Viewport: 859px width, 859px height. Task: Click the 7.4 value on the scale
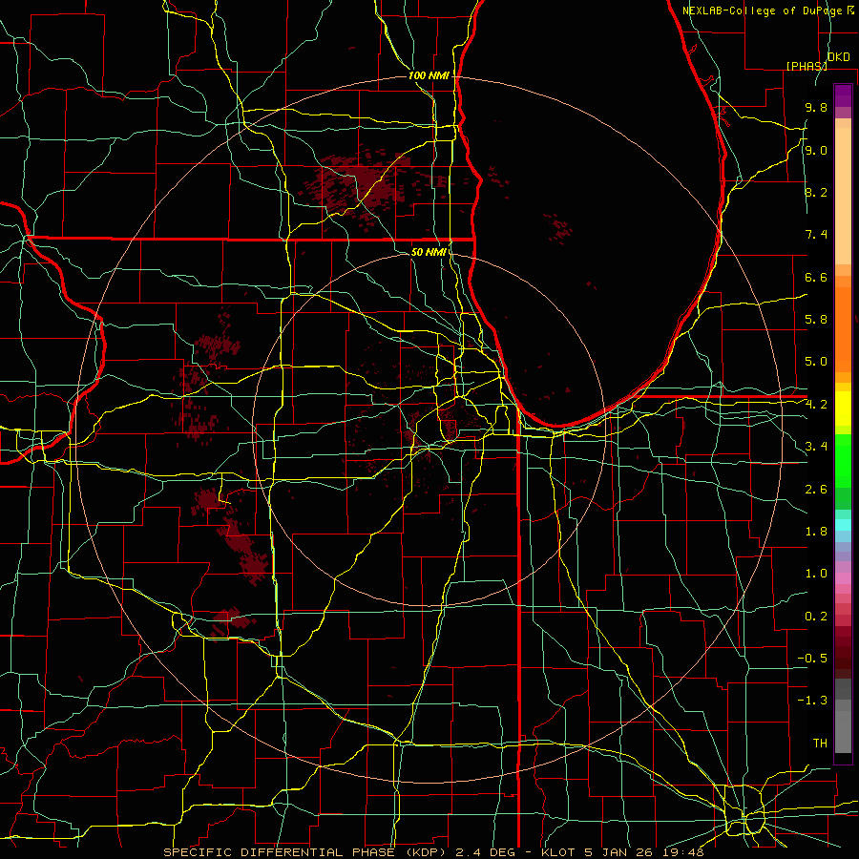tap(816, 235)
